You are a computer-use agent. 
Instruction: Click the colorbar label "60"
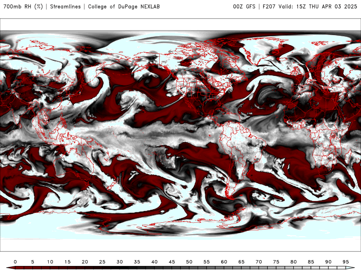tap(224, 262)
